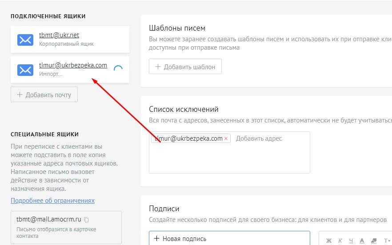Click the 'Шаблоны писем' heading
Image resolution: width=392 pixels, height=245 pixels.
177,28
